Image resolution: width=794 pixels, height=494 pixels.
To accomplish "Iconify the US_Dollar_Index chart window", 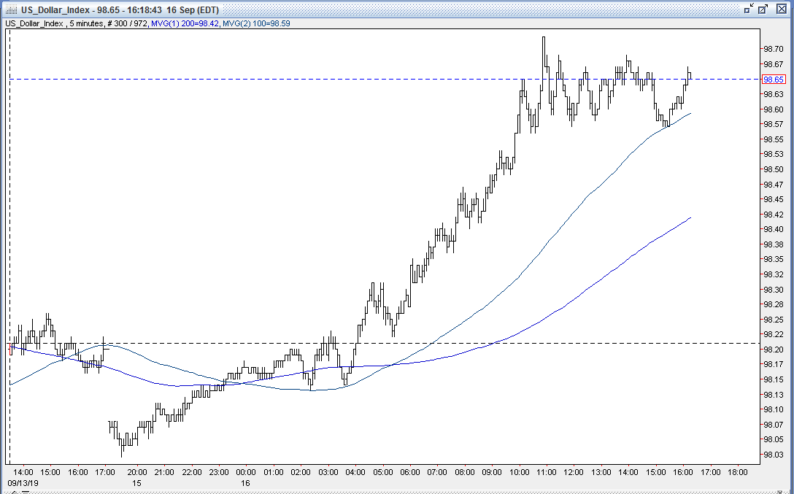I will 749,9.
